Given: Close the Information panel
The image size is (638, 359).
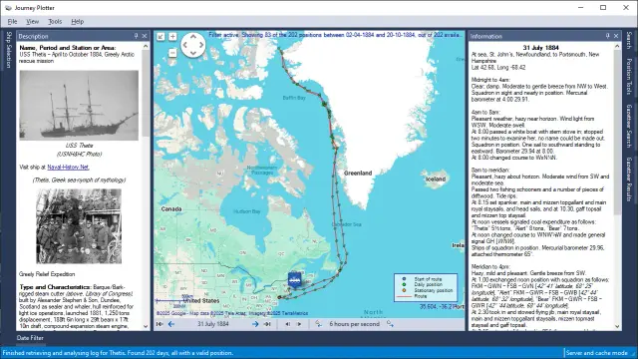Looking at the screenshot, I should coord(616,36).
